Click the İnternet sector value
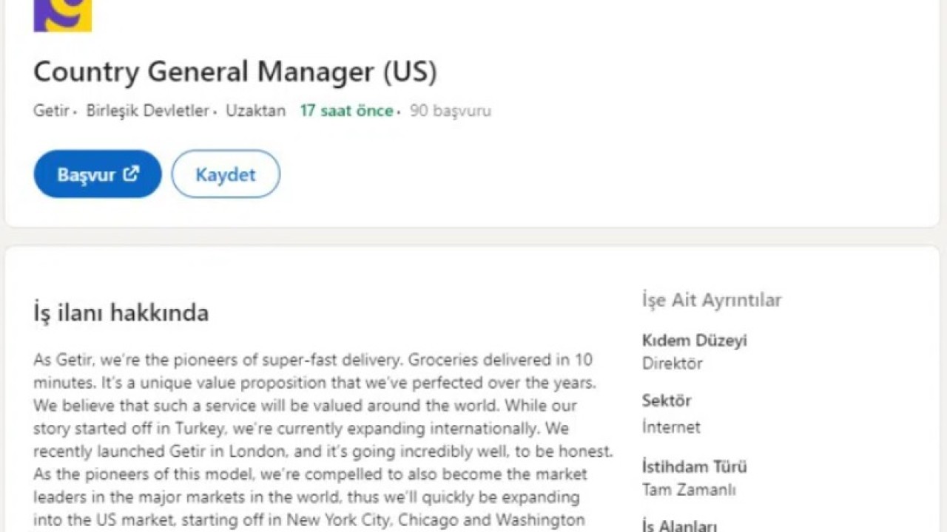Viewport: 947px width, 532px height. coord(670,427)
